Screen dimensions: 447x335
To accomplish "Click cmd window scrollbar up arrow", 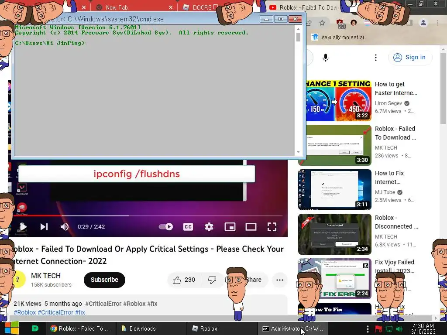I will [298, 29].
